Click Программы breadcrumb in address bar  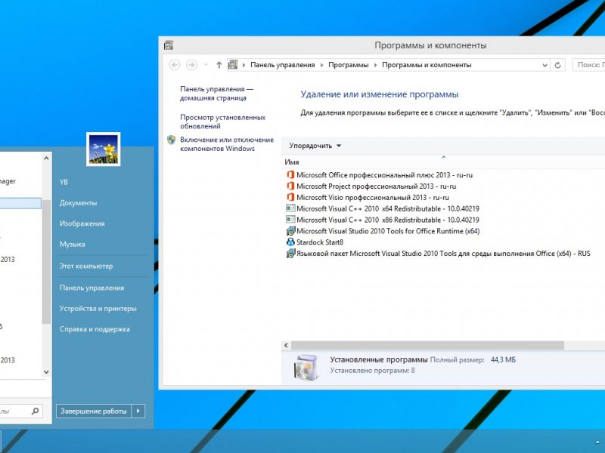(349, 65)
